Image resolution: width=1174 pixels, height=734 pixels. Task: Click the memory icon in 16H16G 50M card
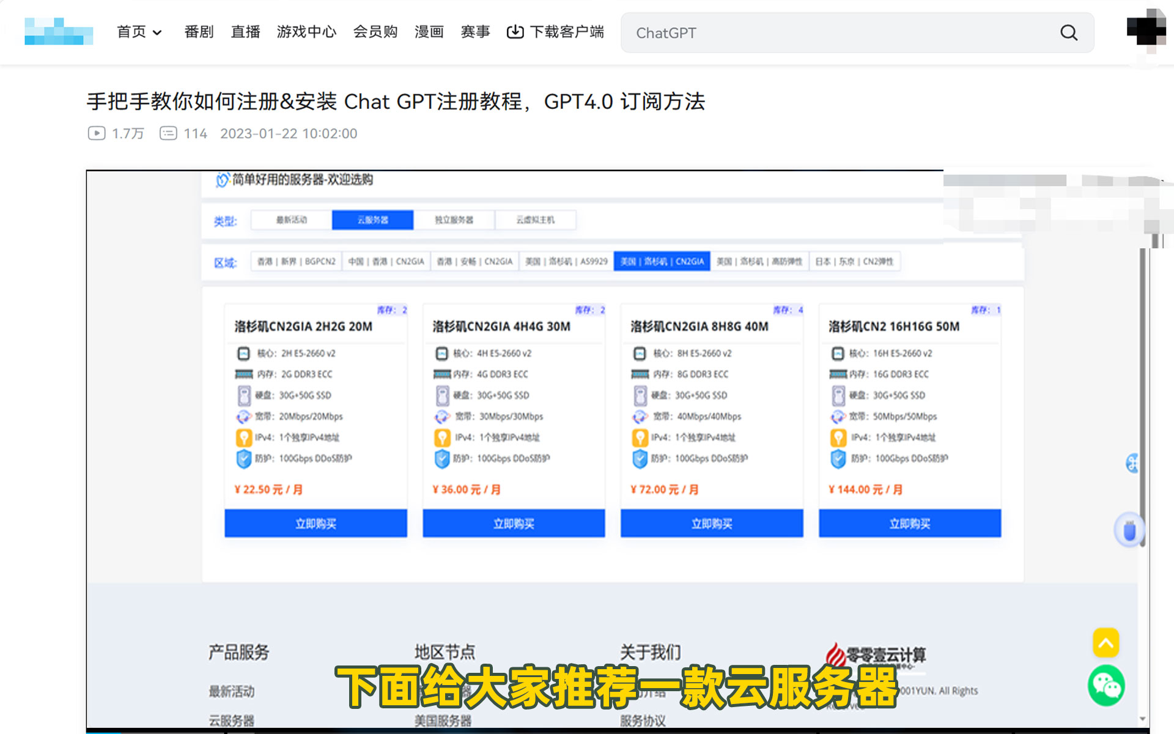[838, 374]
